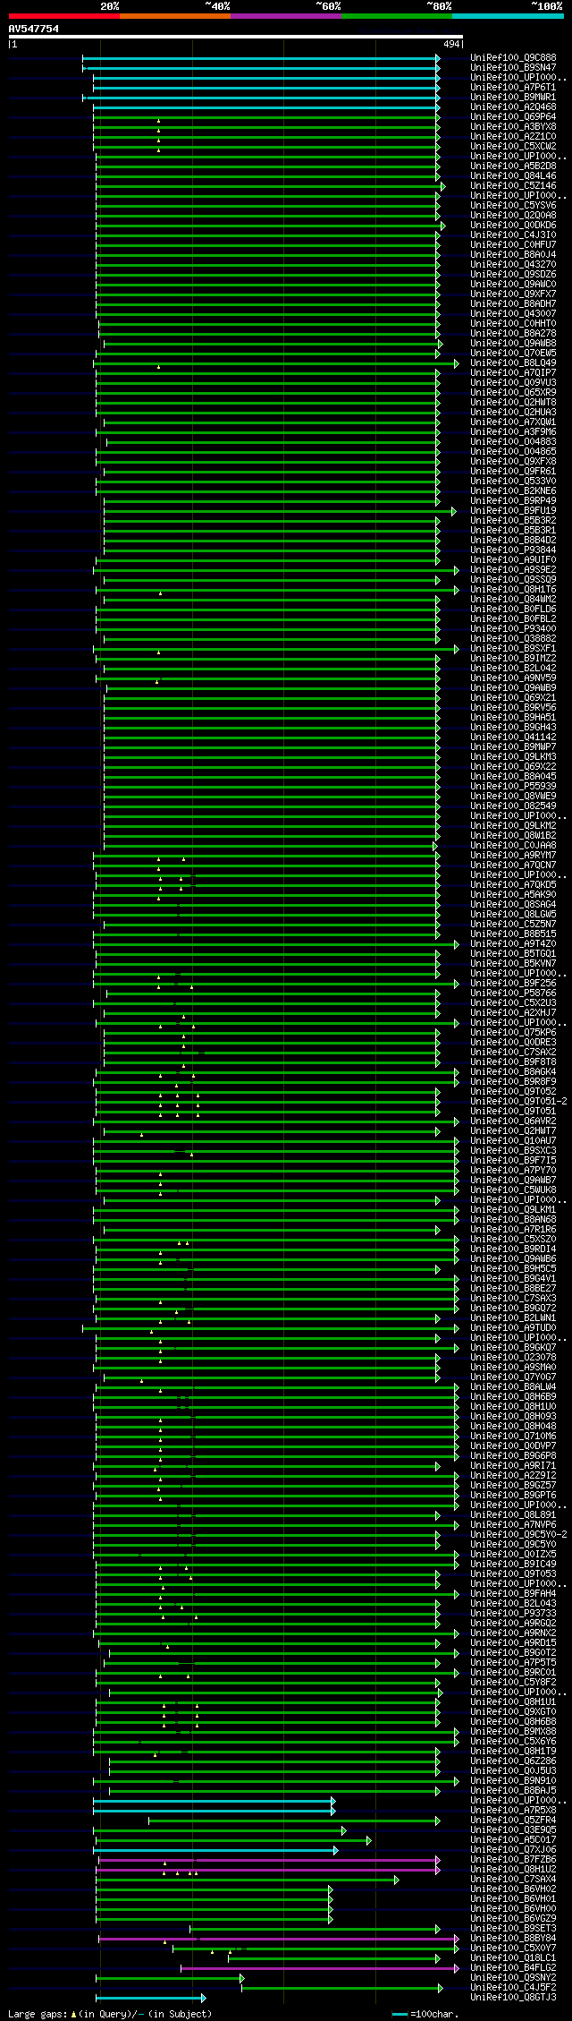Click the cyan ~100% identity legend segment
The width and height of the screenshot is (572, 2021).
coord(508,16)
